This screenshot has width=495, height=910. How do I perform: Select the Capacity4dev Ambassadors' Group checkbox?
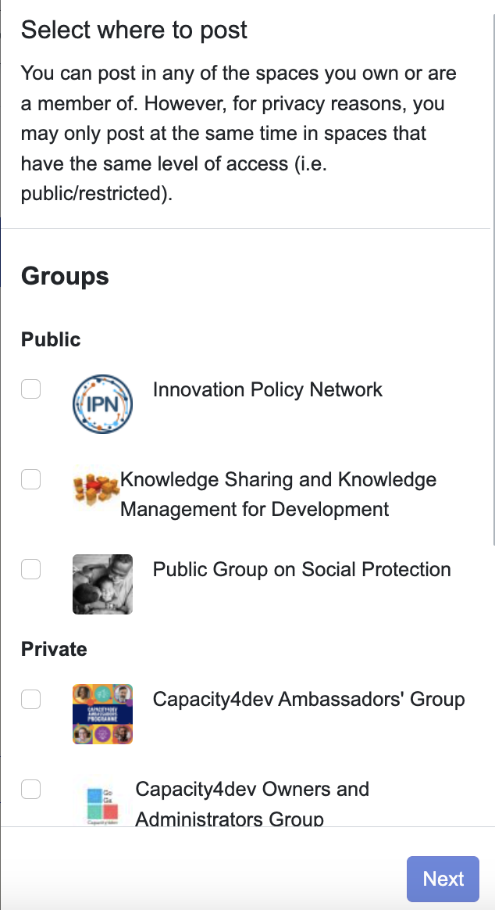(30, 699)
